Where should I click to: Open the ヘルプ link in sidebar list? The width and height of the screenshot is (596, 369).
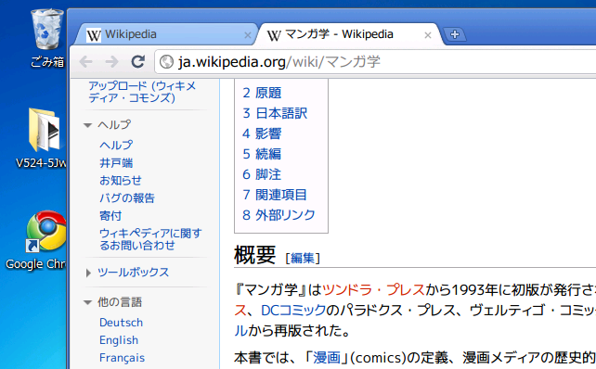click(116, 145)
